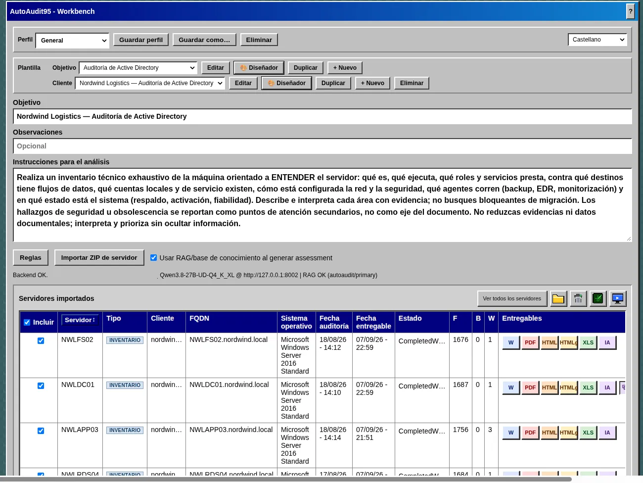
Task: Open IA deliverable for NWLFS02
Action: 607,342
